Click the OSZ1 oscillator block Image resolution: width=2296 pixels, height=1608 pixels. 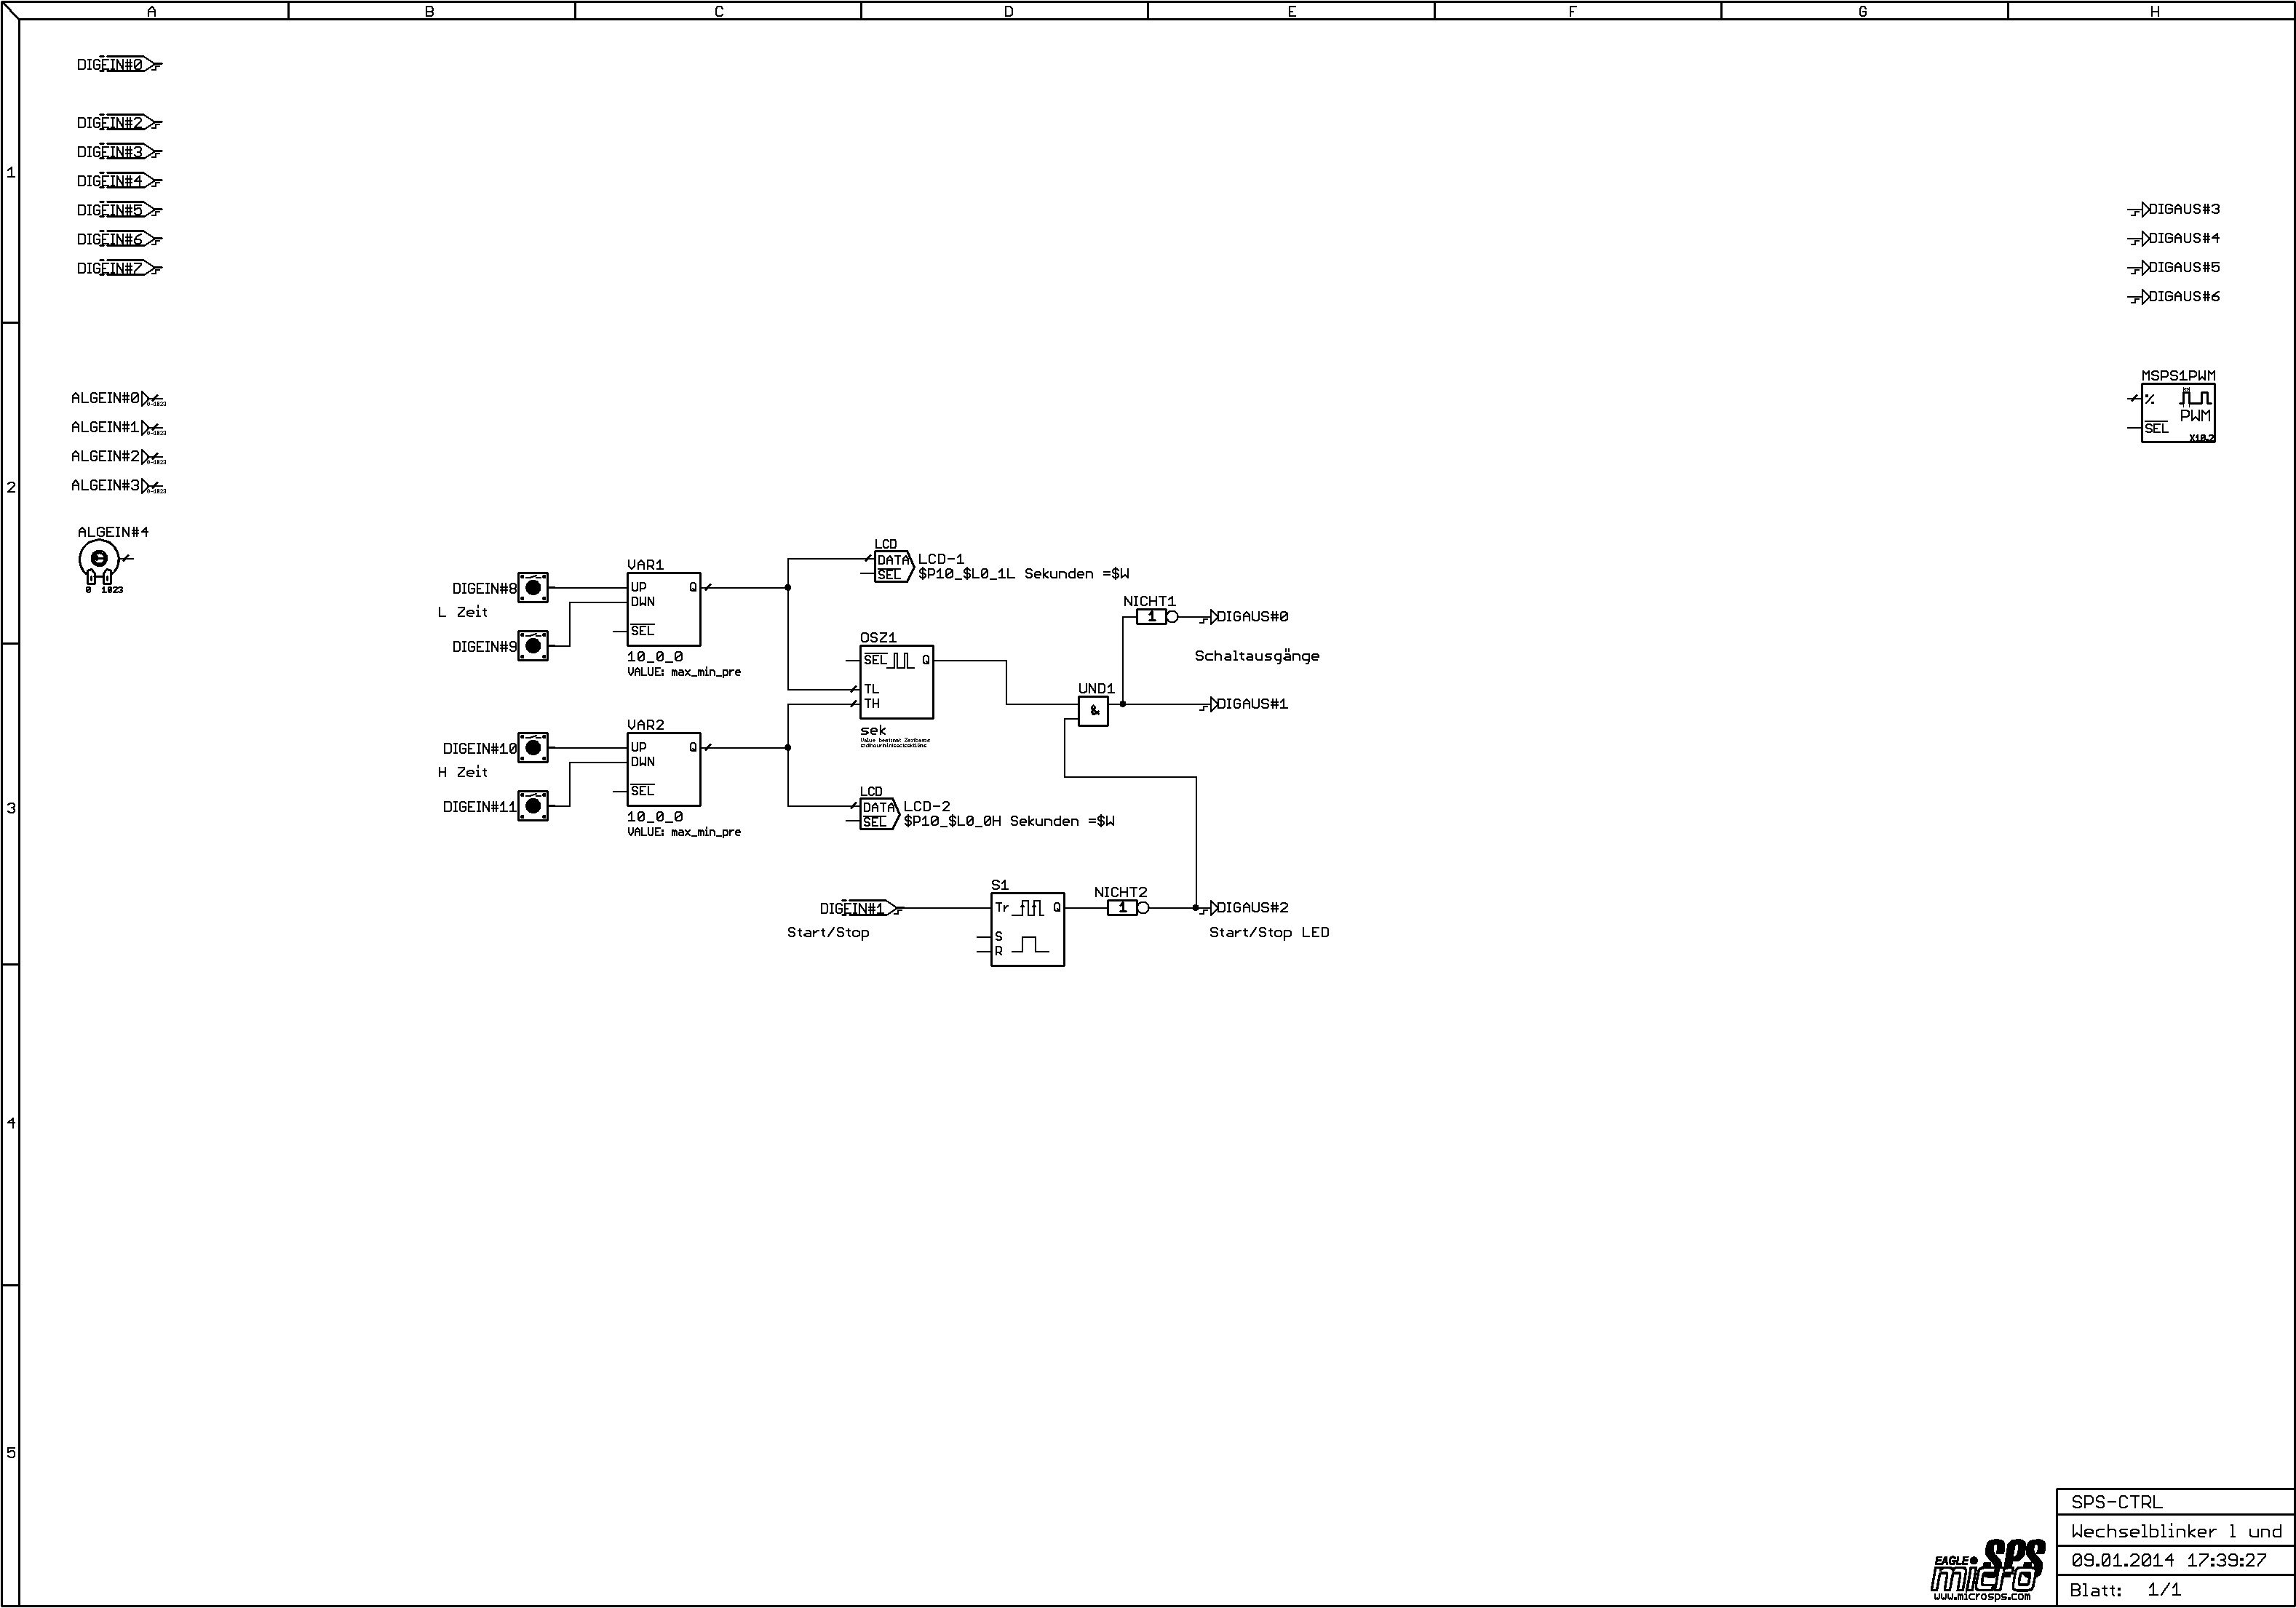[897, 682]
